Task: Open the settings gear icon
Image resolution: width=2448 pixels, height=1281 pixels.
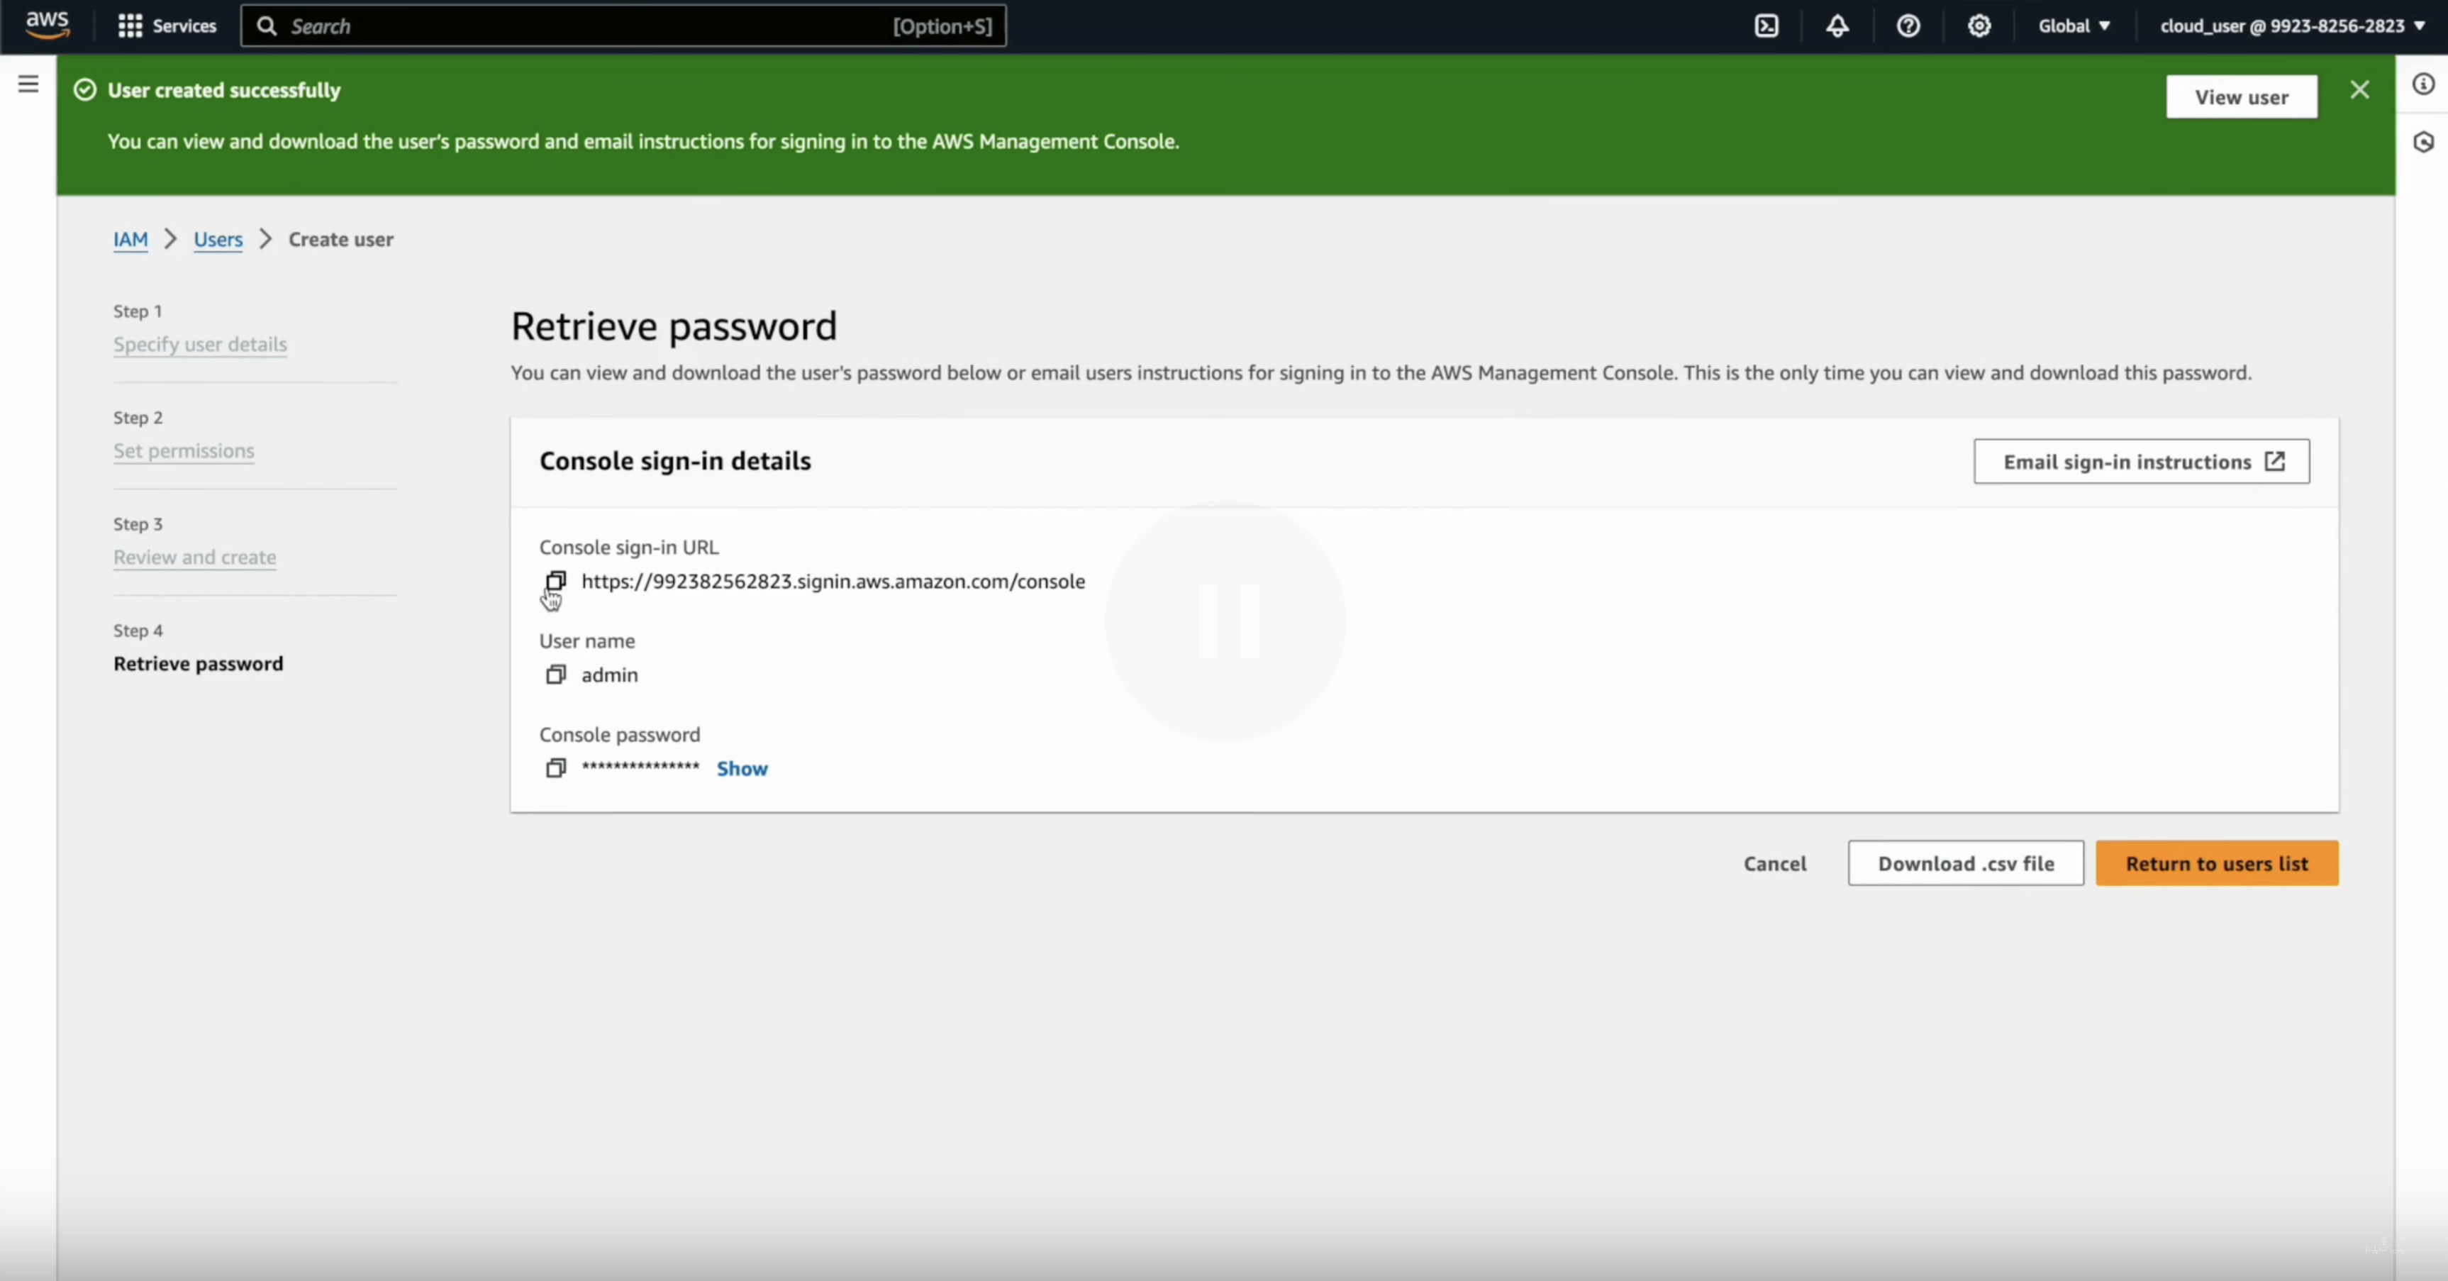Action: 1979,26
